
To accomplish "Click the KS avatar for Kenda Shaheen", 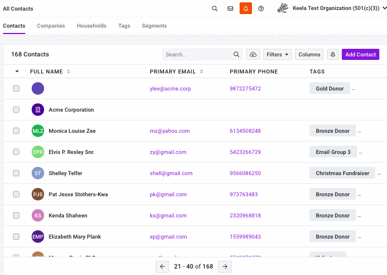I will coord(38,216).
